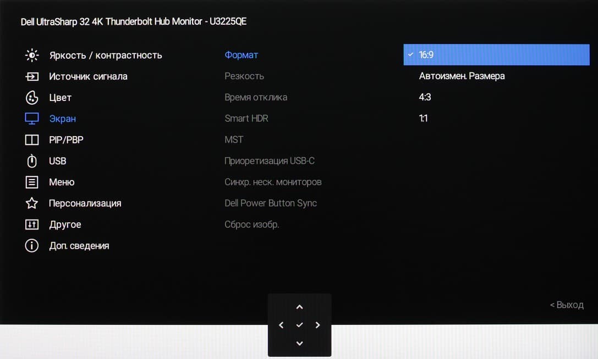Choose the checked 16:9 aspect ratio
Image resolution: width=598 pixels, height=359 pixels.
497,55
